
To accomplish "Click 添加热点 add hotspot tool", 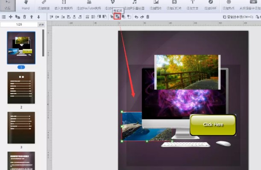I will [229, 5].
